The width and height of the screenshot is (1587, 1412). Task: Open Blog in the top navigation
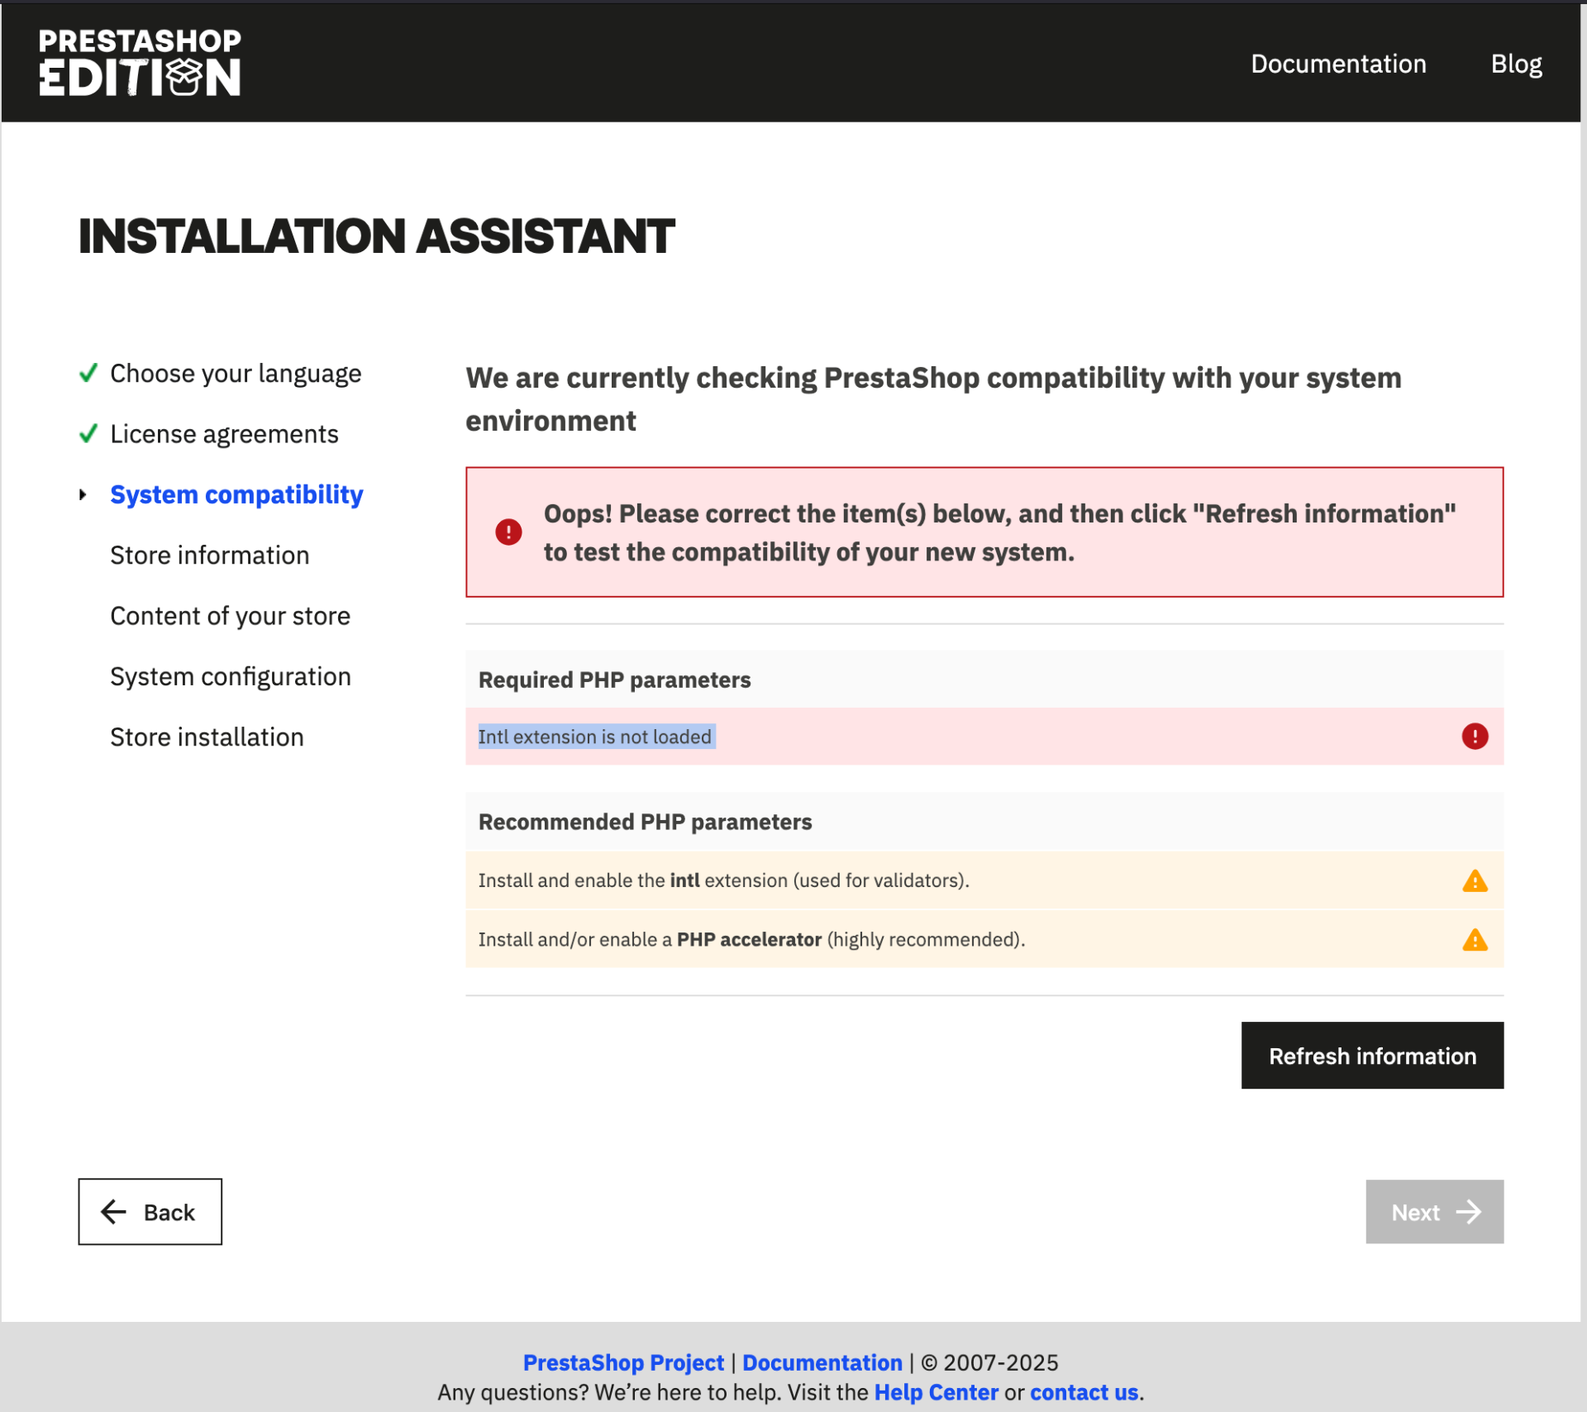(1515, 64)
